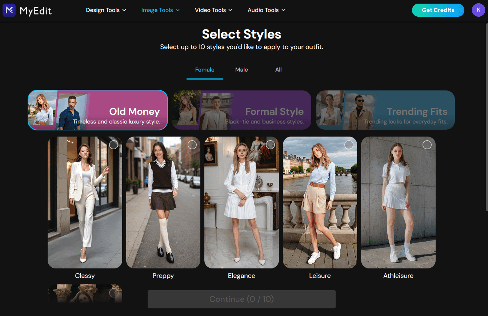Mark the Athleisure style selection circle
This screenshot has width=488, height=316.
427,145
